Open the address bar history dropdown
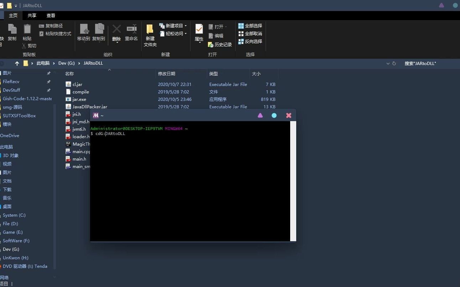This screenshot has width=460, height=287. (388, 64)
